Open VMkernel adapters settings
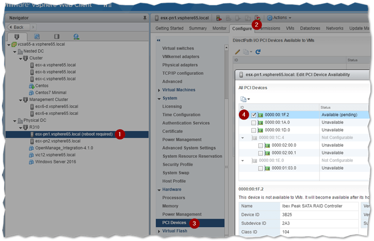 pyautogui.click(x=181, y=57)
